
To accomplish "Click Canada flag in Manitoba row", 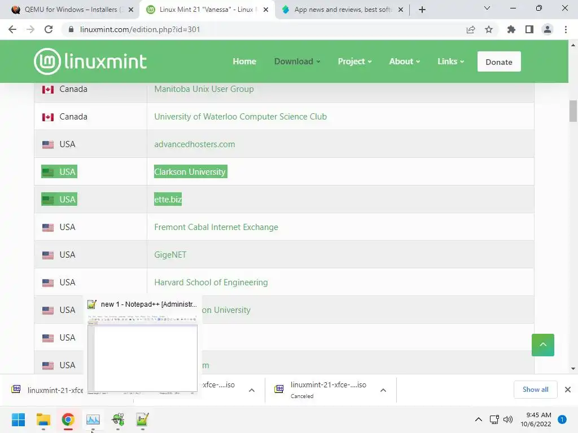I will click(48, 90).
